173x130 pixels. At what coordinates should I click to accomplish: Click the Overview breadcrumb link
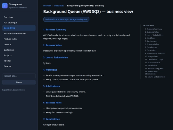(47, 6)
